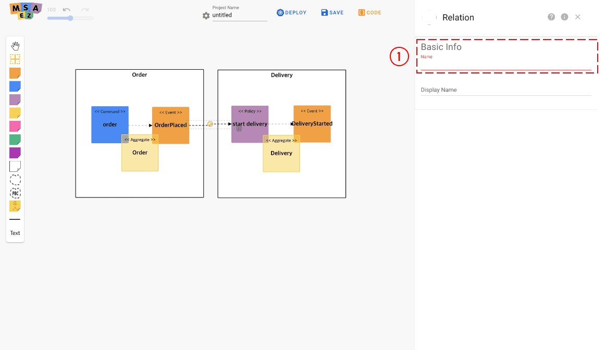
Task: Pick the dark purple sticker in palette
Action: tap(15, 153)
